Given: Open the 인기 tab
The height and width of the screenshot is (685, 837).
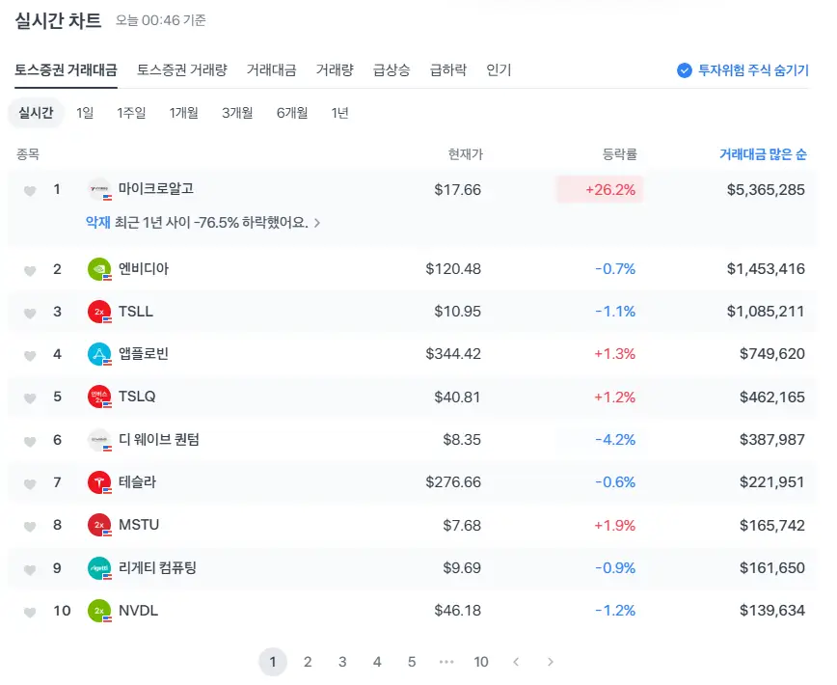Looking at the screenshot, I should coord(499,69).
